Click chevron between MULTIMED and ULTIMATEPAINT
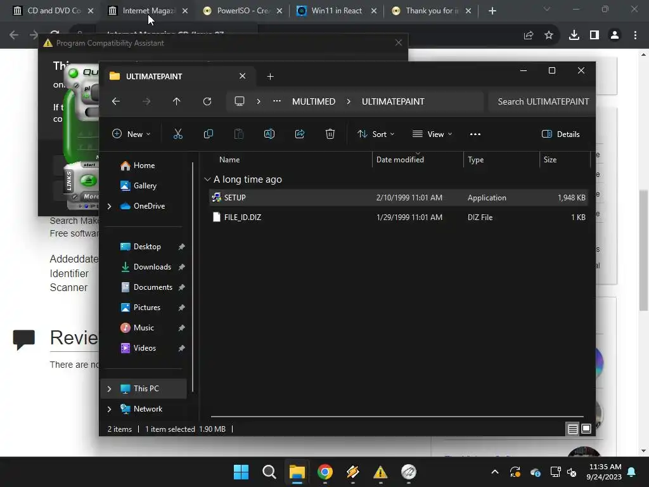 [349, 101]
